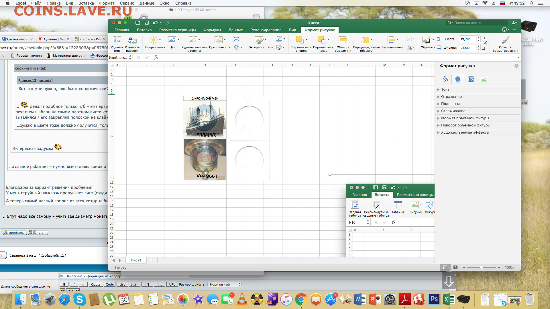Open the Selection Pane (Область выделения) icon

click(343, 40)
